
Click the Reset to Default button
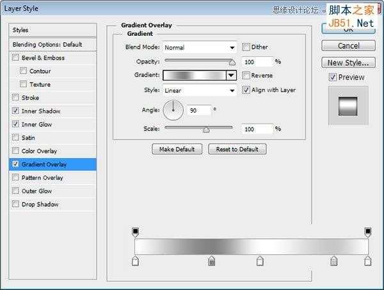click(237, 149)
